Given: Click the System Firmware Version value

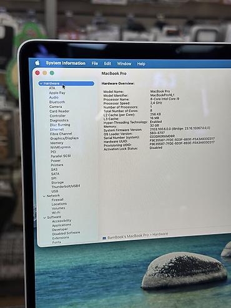Looking at the screenshot, I should pos(180,128).
